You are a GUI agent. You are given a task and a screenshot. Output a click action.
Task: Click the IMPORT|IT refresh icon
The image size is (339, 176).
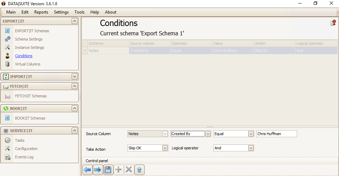pyautogui.click(x=6, y=77)
